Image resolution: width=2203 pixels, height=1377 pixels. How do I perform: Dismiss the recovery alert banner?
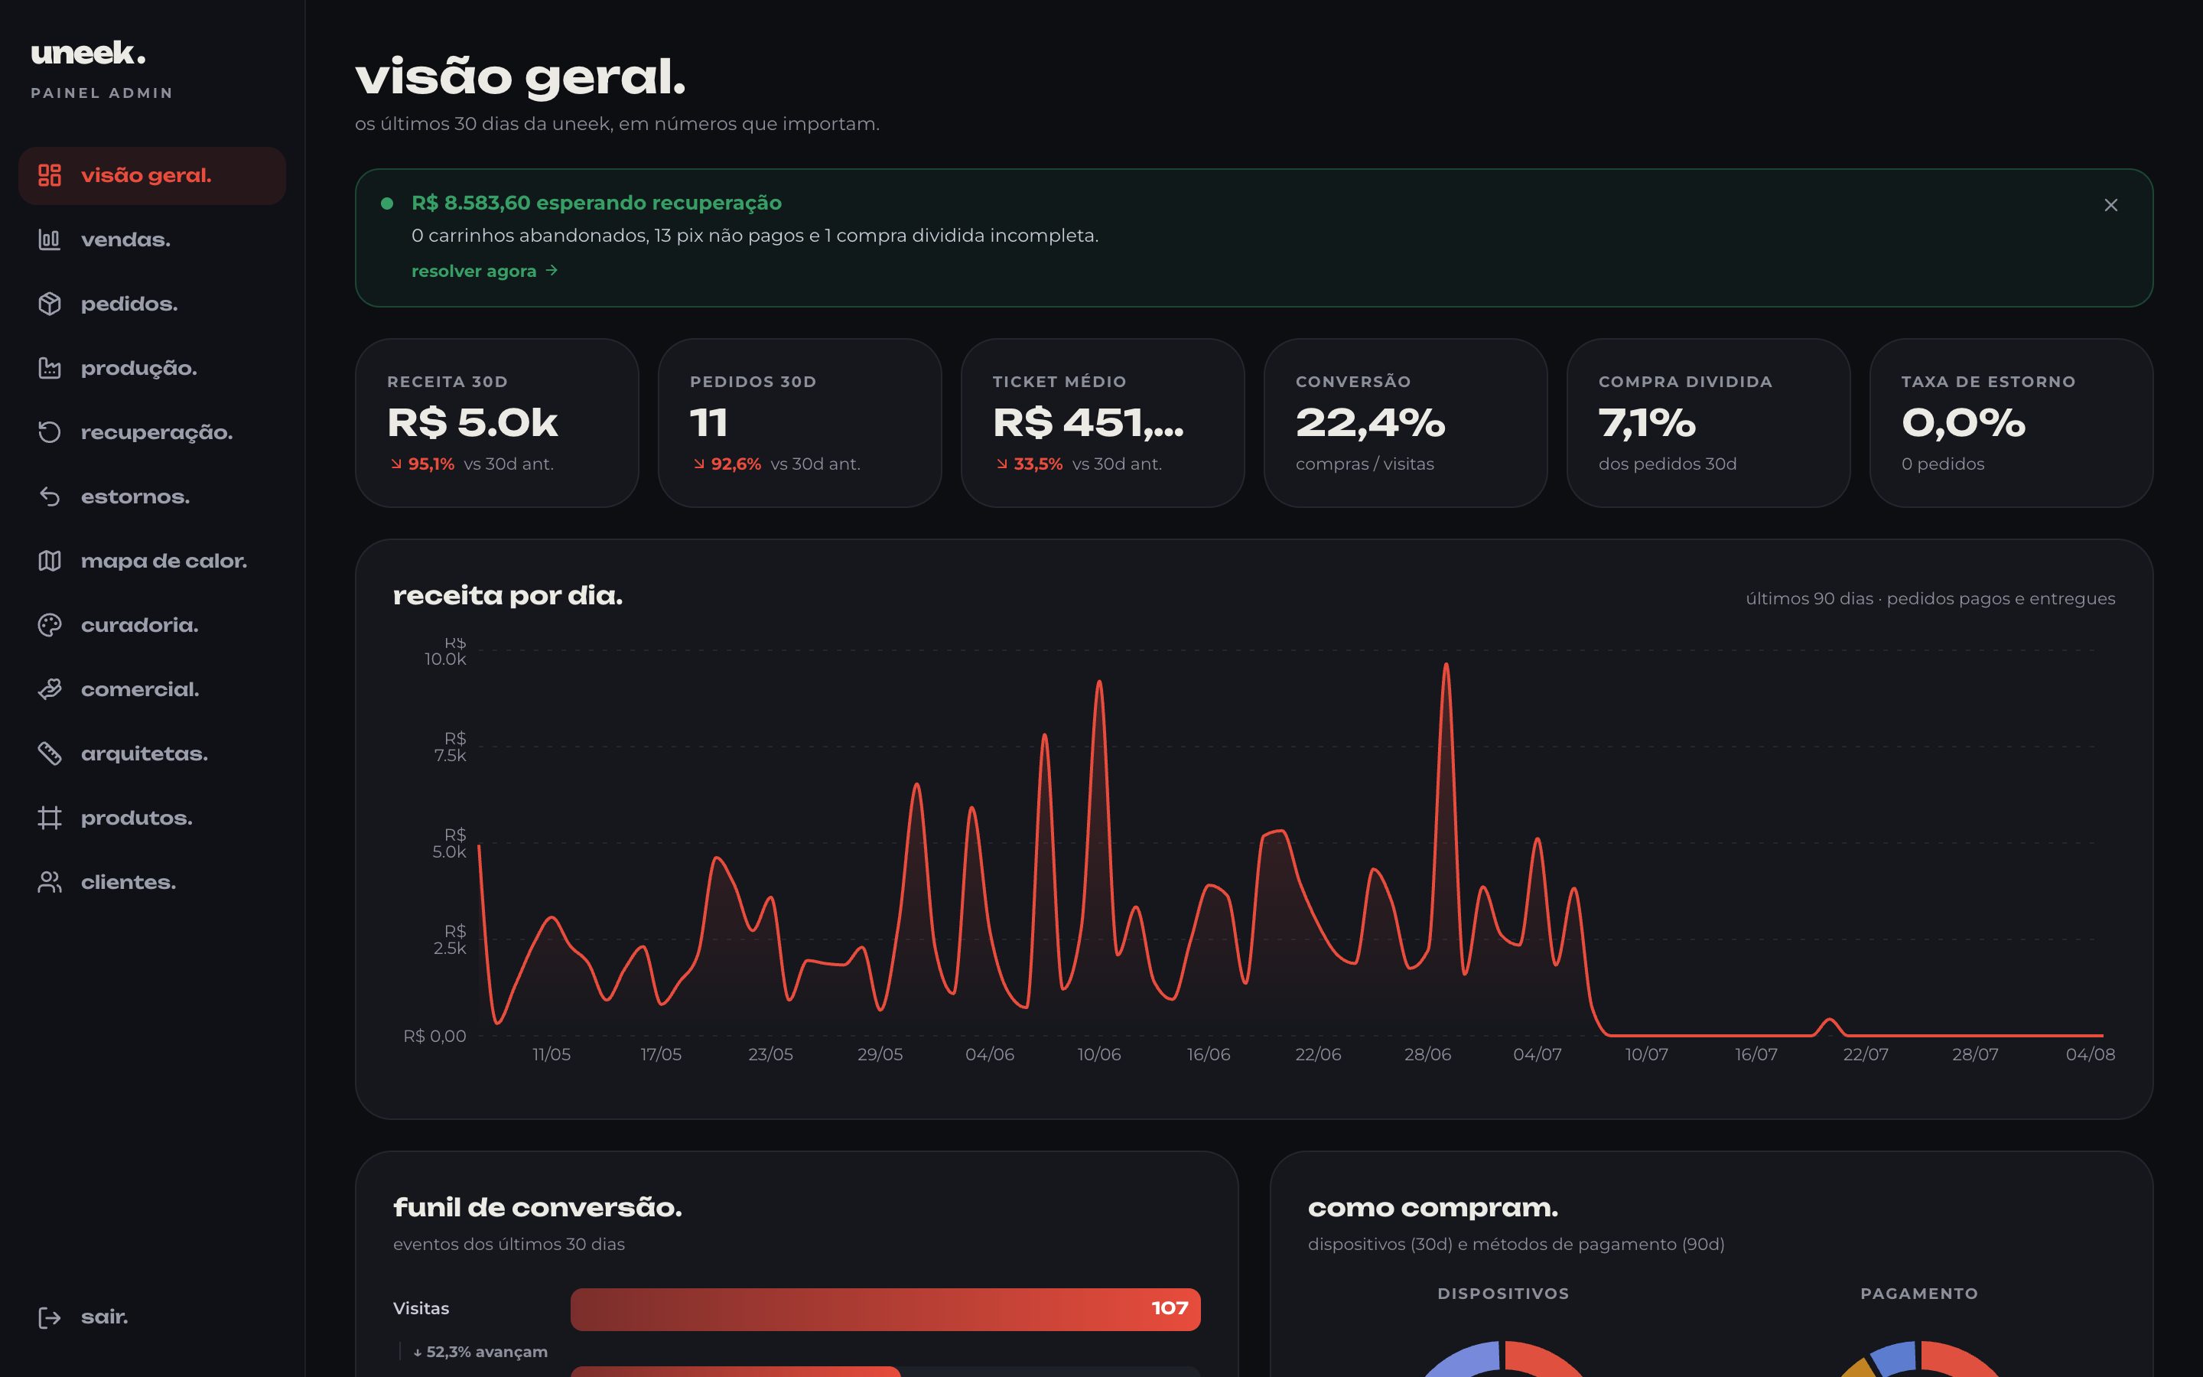2110,205
